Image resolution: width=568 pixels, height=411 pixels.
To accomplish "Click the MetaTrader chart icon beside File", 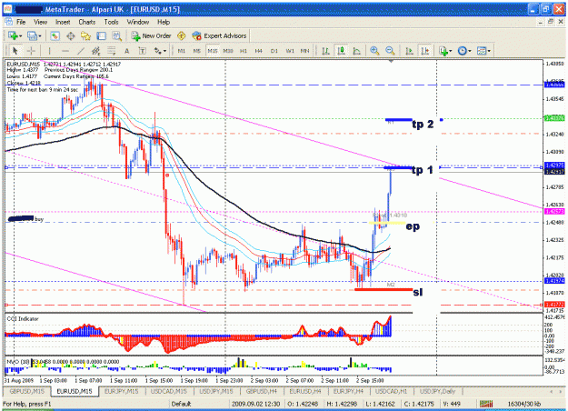I will 8,22.
